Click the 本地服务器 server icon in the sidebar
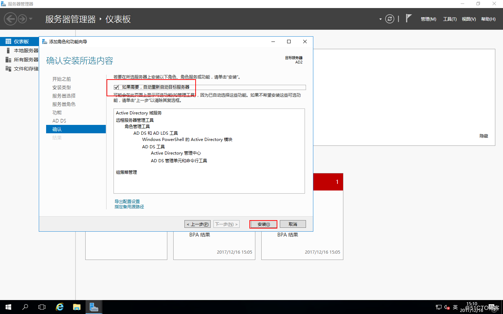 tap(8, 51)
